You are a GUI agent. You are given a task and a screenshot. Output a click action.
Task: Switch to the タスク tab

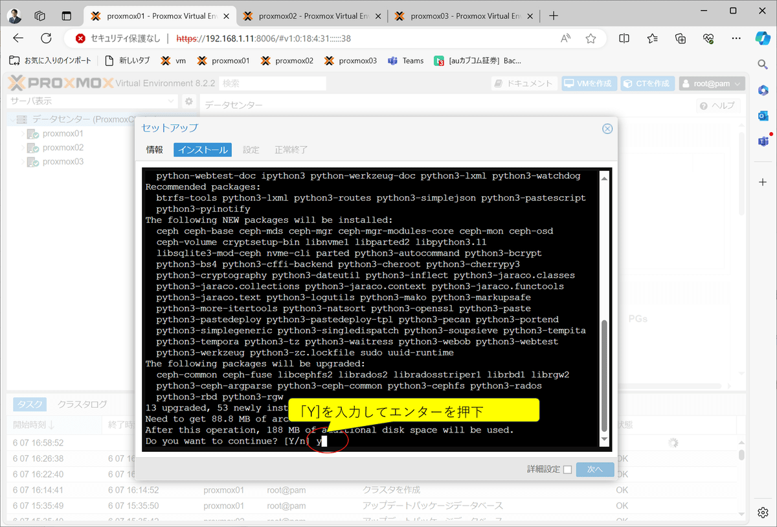tap(30, 404)
